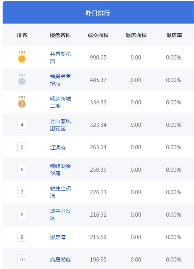
Task: Open the 畅达新城二期 property link
Action: 60,102
